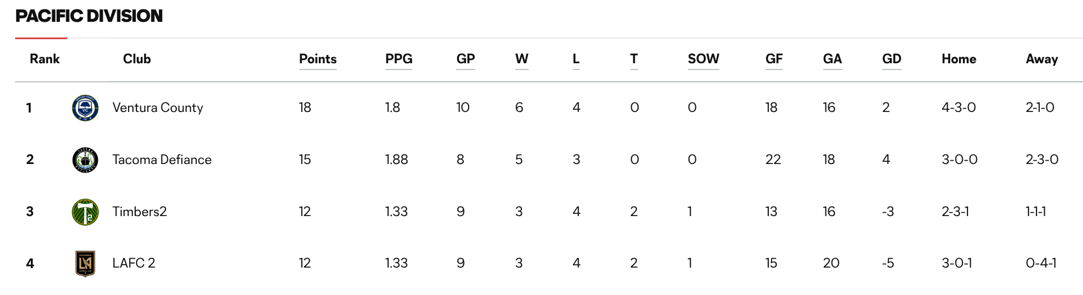The width and height of the screenshot is (1083, 295).
Task: Click the SOW column header
Action: pyautogui.click(x=703, y=59)
